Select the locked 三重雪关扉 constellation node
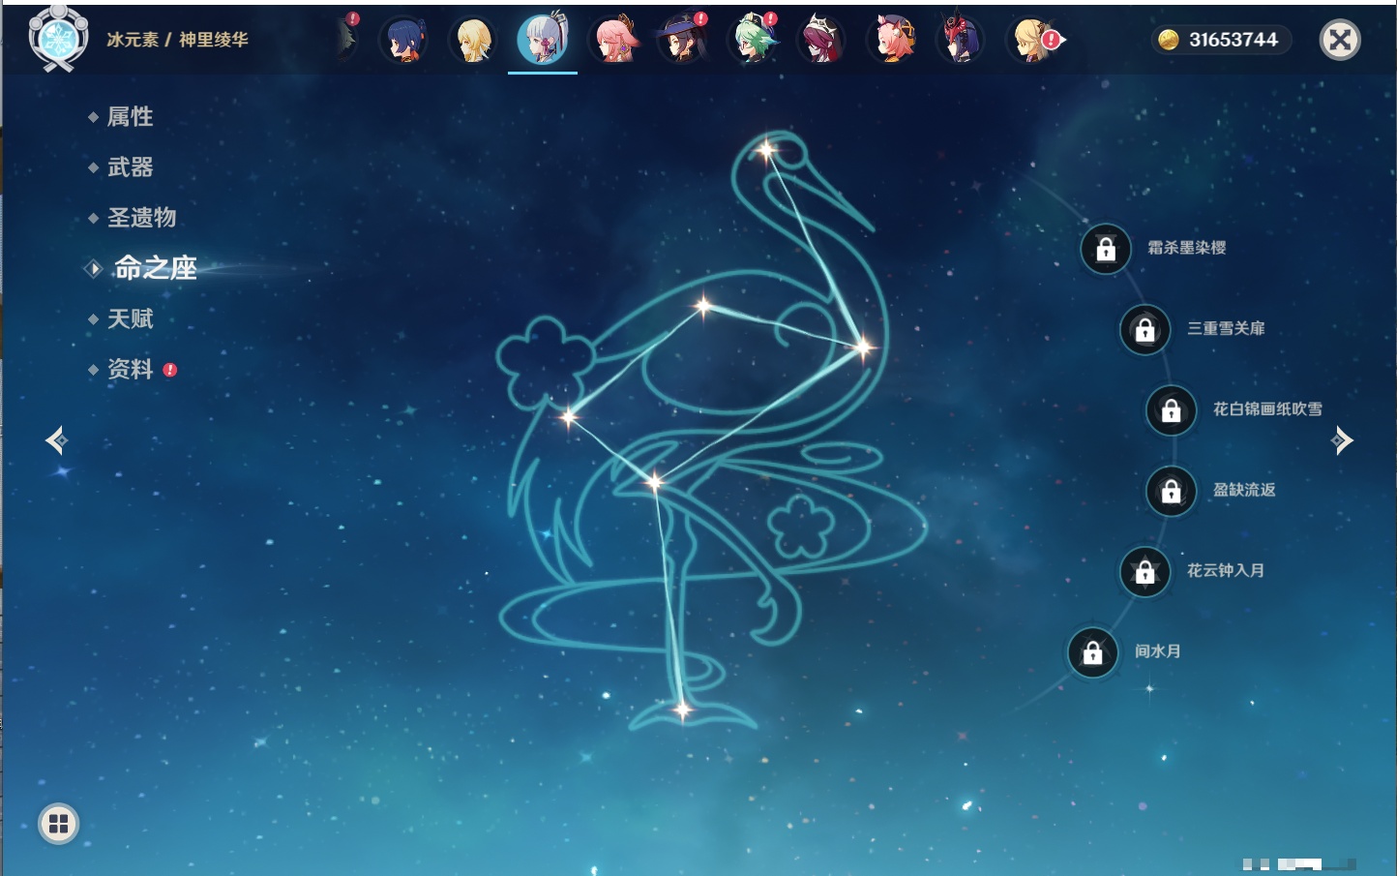The height and width of the screenshot is (876, 1397). point(1144,329)
